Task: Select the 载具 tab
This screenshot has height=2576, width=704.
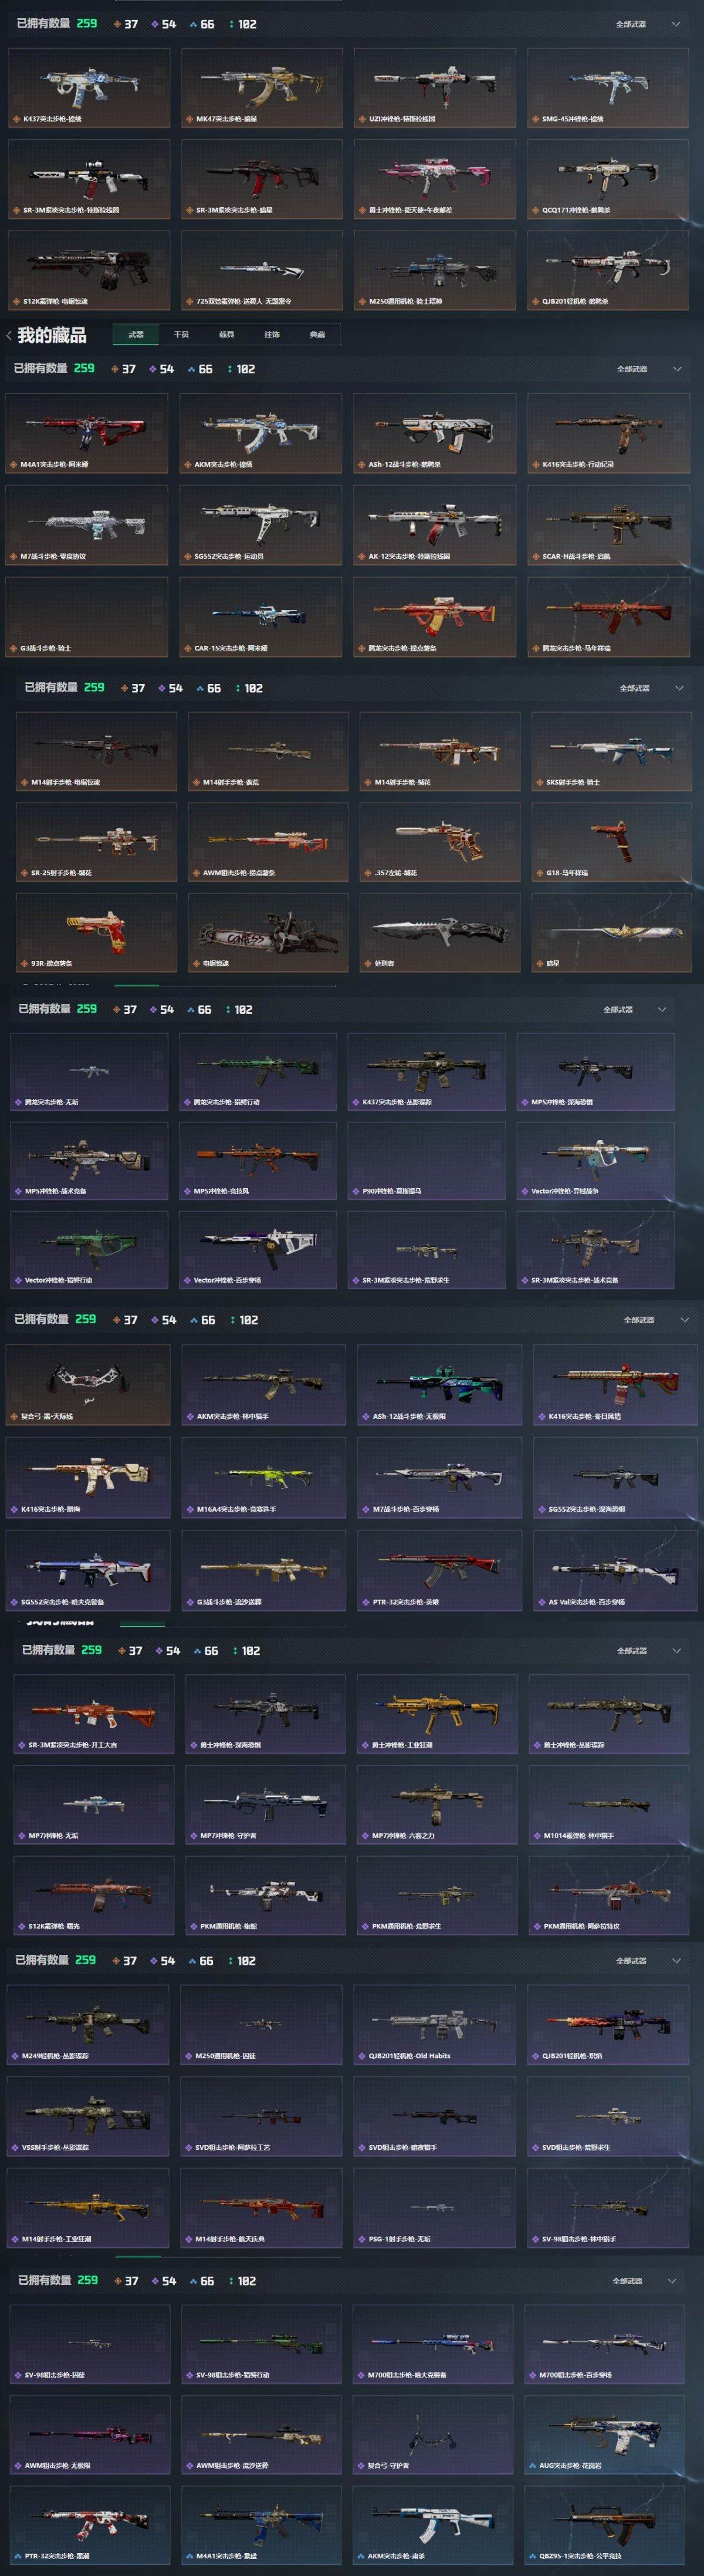Action: click(227, 335)
